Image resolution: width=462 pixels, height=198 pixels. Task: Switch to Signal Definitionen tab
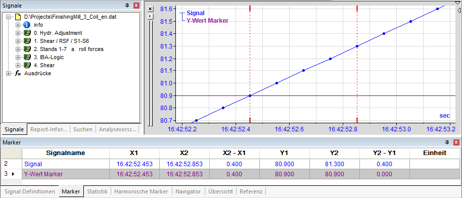coord(30,191)
